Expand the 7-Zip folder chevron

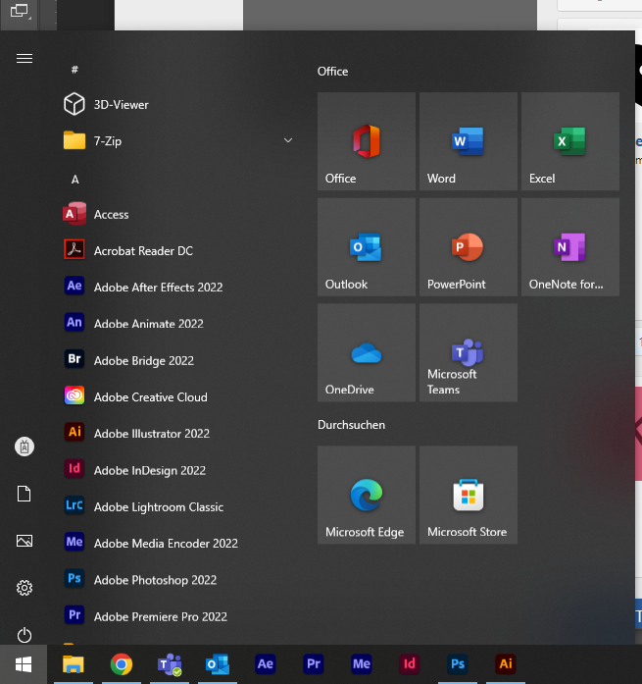coord(288,140)
